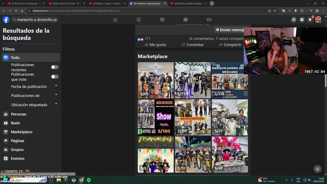Open the S/65 mariachi listing

(x=156, y=80)
